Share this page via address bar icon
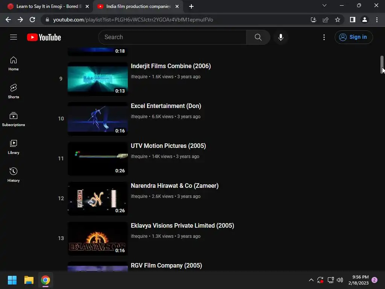The image size is (385, 289). (326, 20)
